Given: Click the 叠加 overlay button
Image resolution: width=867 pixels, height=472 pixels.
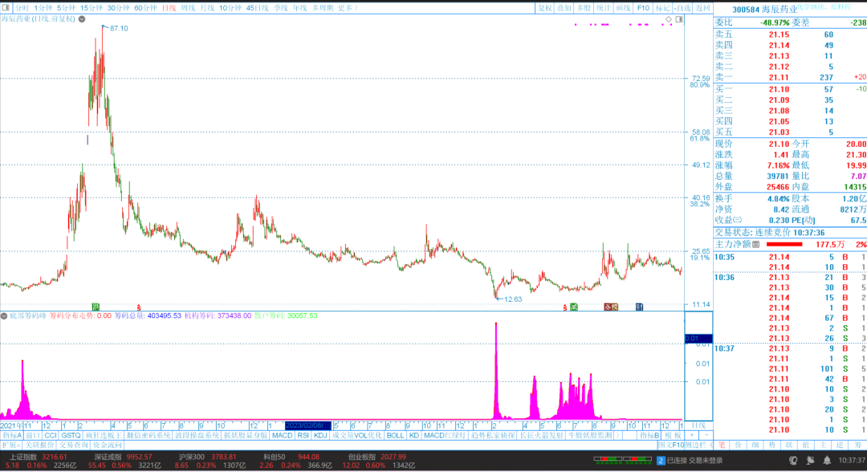Looking at the screenshot, I should [x=564, y=8].
